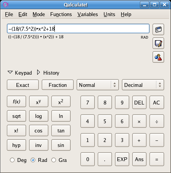Select the Rad angle unit radio
Viewport: 171px width, 173px height.
tap(33, 160)
